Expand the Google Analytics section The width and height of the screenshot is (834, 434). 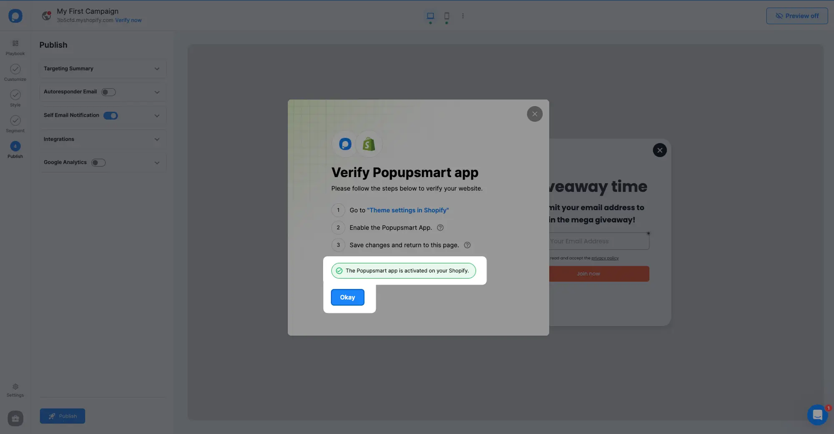coord(157,163)
